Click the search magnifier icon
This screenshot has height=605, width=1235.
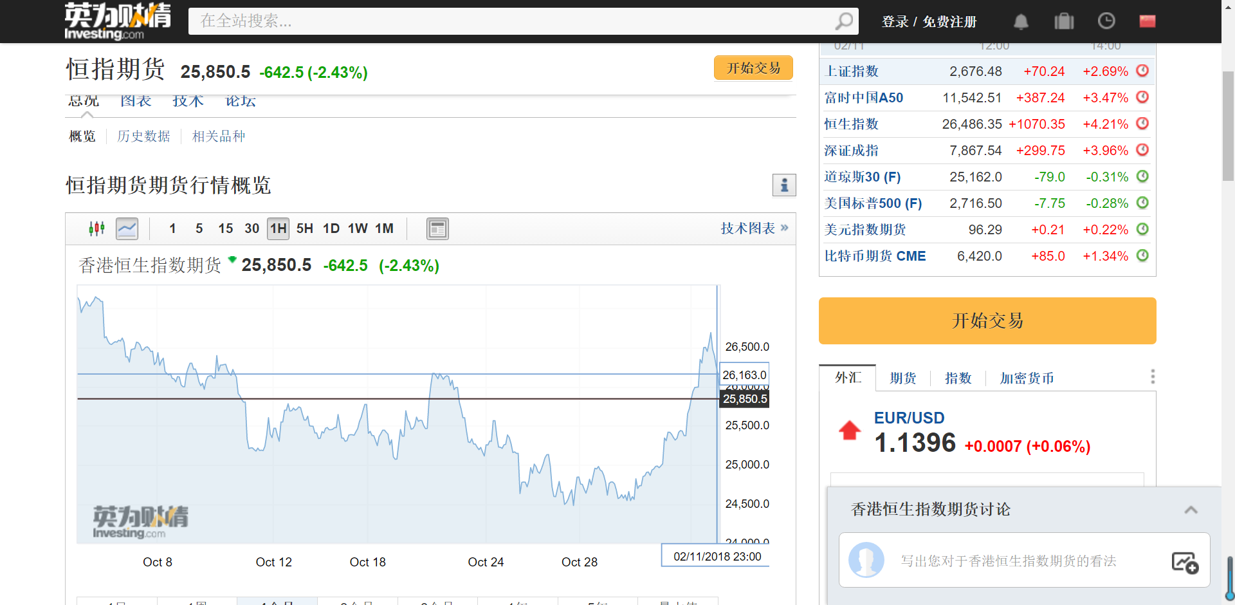coord(844,21)
